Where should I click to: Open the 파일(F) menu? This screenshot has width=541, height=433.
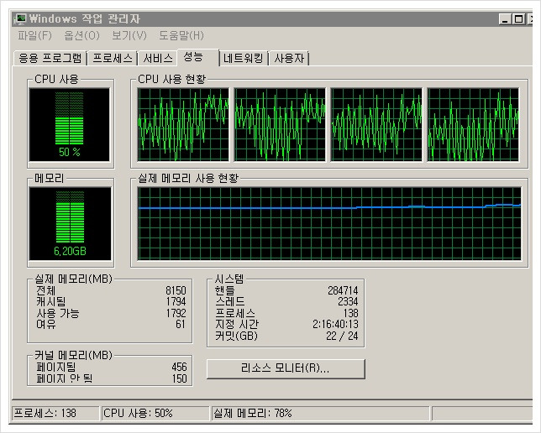34,35
